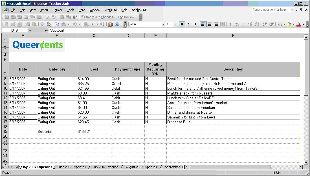
Task: Click the Chart Wizard icon
Action: pyautogui.click(x=111, y=24)
